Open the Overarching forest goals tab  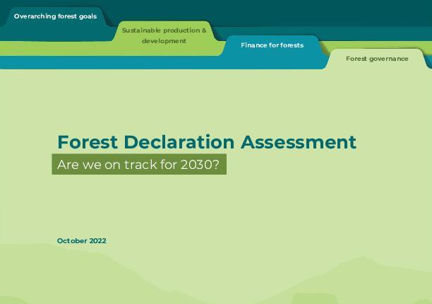[55, 16]
